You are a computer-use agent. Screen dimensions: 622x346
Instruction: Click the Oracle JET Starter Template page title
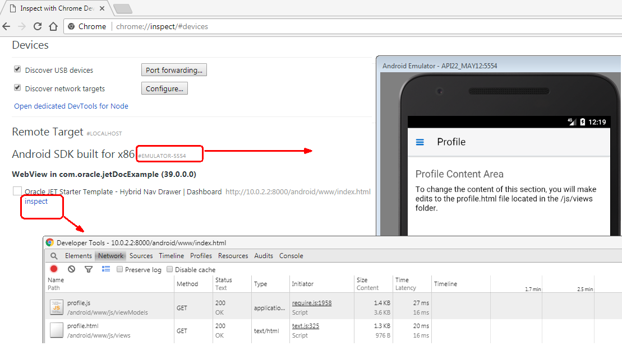click(x=123, y=191)
